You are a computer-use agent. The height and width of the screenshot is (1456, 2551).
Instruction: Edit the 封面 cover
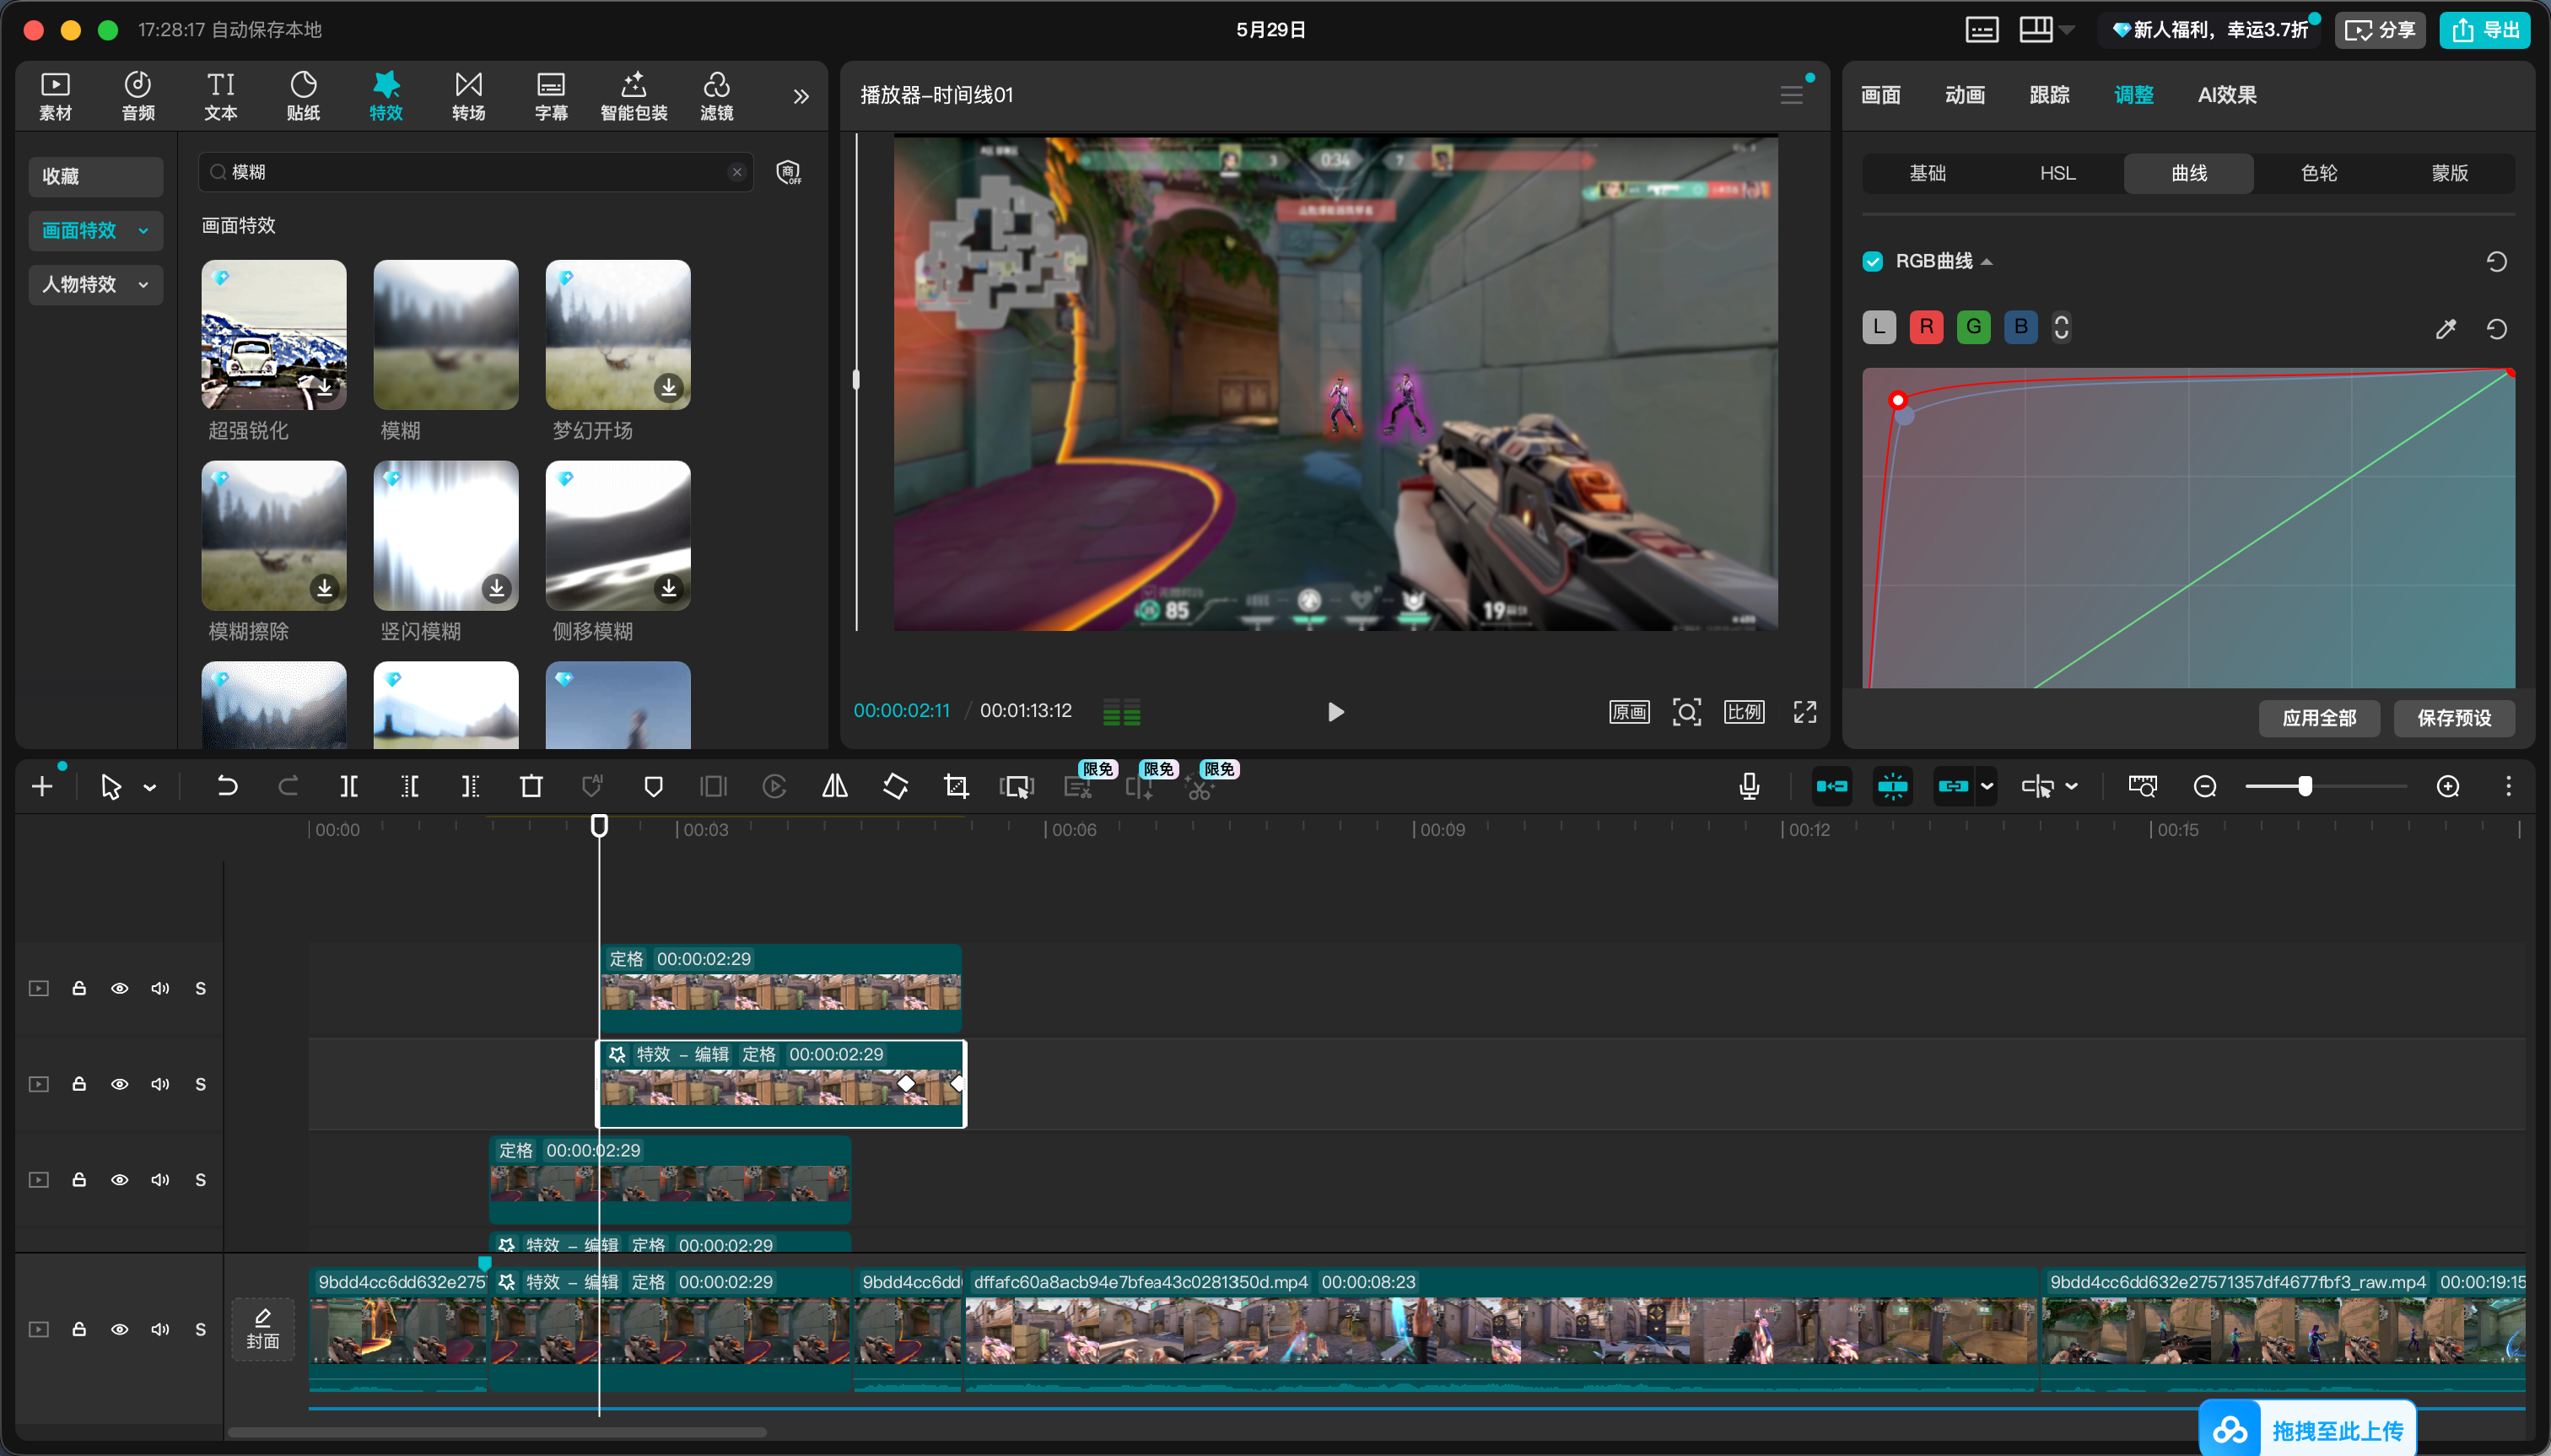263,1330
